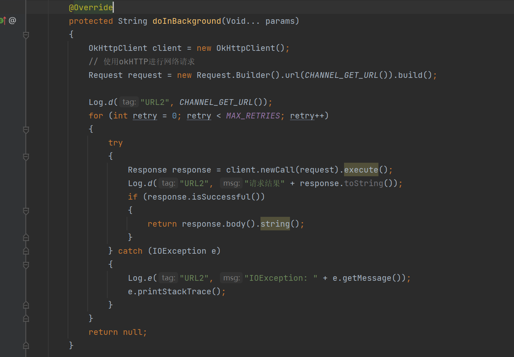The height and width of the screenshot is (357, 514).
Task: Click the "请求结果" string literal
Action: click(265, 183)
